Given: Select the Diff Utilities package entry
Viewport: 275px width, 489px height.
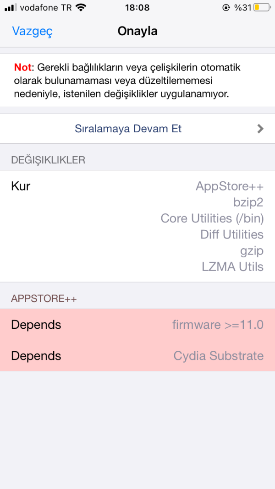Looking at the screenshot, I should (231, 234).
